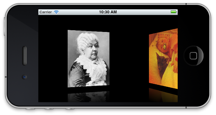Click the Carrier label in status bar

tap(46, 12)
